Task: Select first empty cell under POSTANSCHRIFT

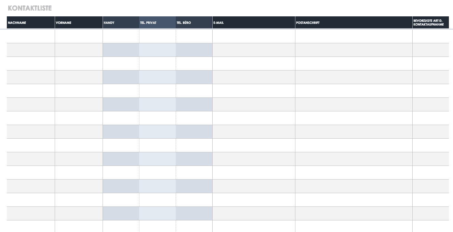Action: pyautogui.click(x=354, y=36)
